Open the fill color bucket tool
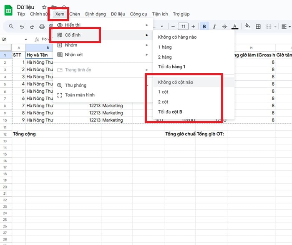The width and height of the screenshot is (292, 245). point(247,27)
